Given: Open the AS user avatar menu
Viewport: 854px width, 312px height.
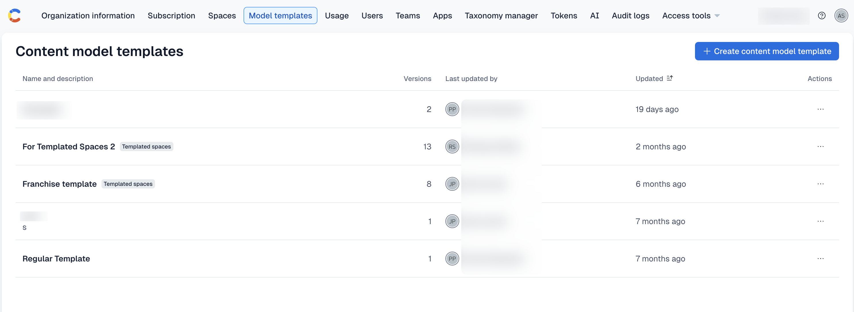Looking at the screenshot, I should click(x=841, y=16).
